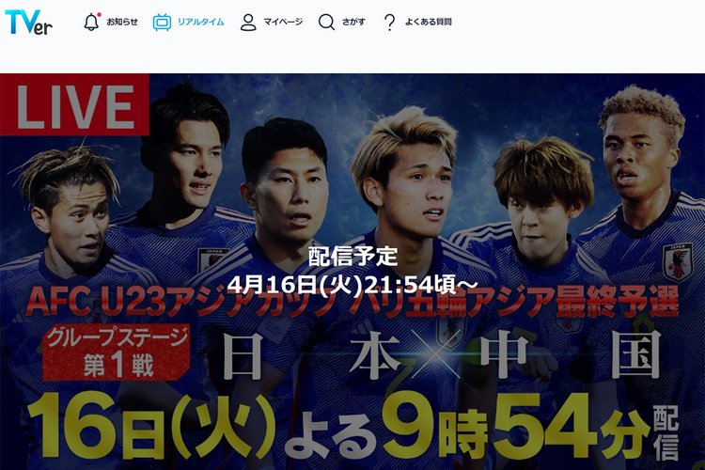Viewport: 705px width, 470px height.
Task: Open the よくある質問 link
Action: click(x=428, y=22)
